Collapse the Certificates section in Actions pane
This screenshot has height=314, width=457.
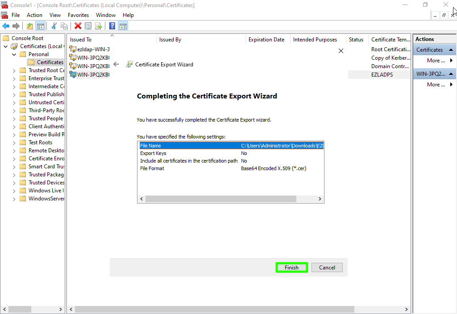(x=451, y=50)
